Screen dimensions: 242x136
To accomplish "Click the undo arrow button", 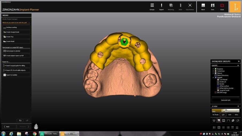I will point(20,121).
